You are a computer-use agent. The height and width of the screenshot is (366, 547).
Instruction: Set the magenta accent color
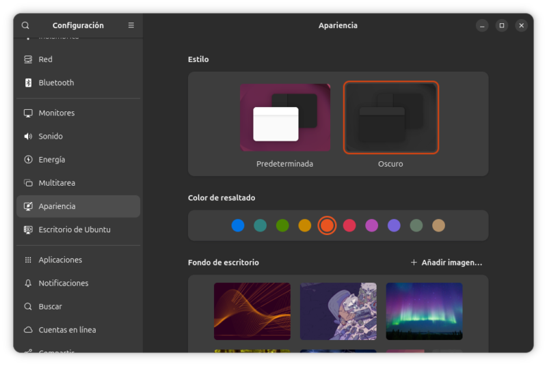(x=372, y=225)
